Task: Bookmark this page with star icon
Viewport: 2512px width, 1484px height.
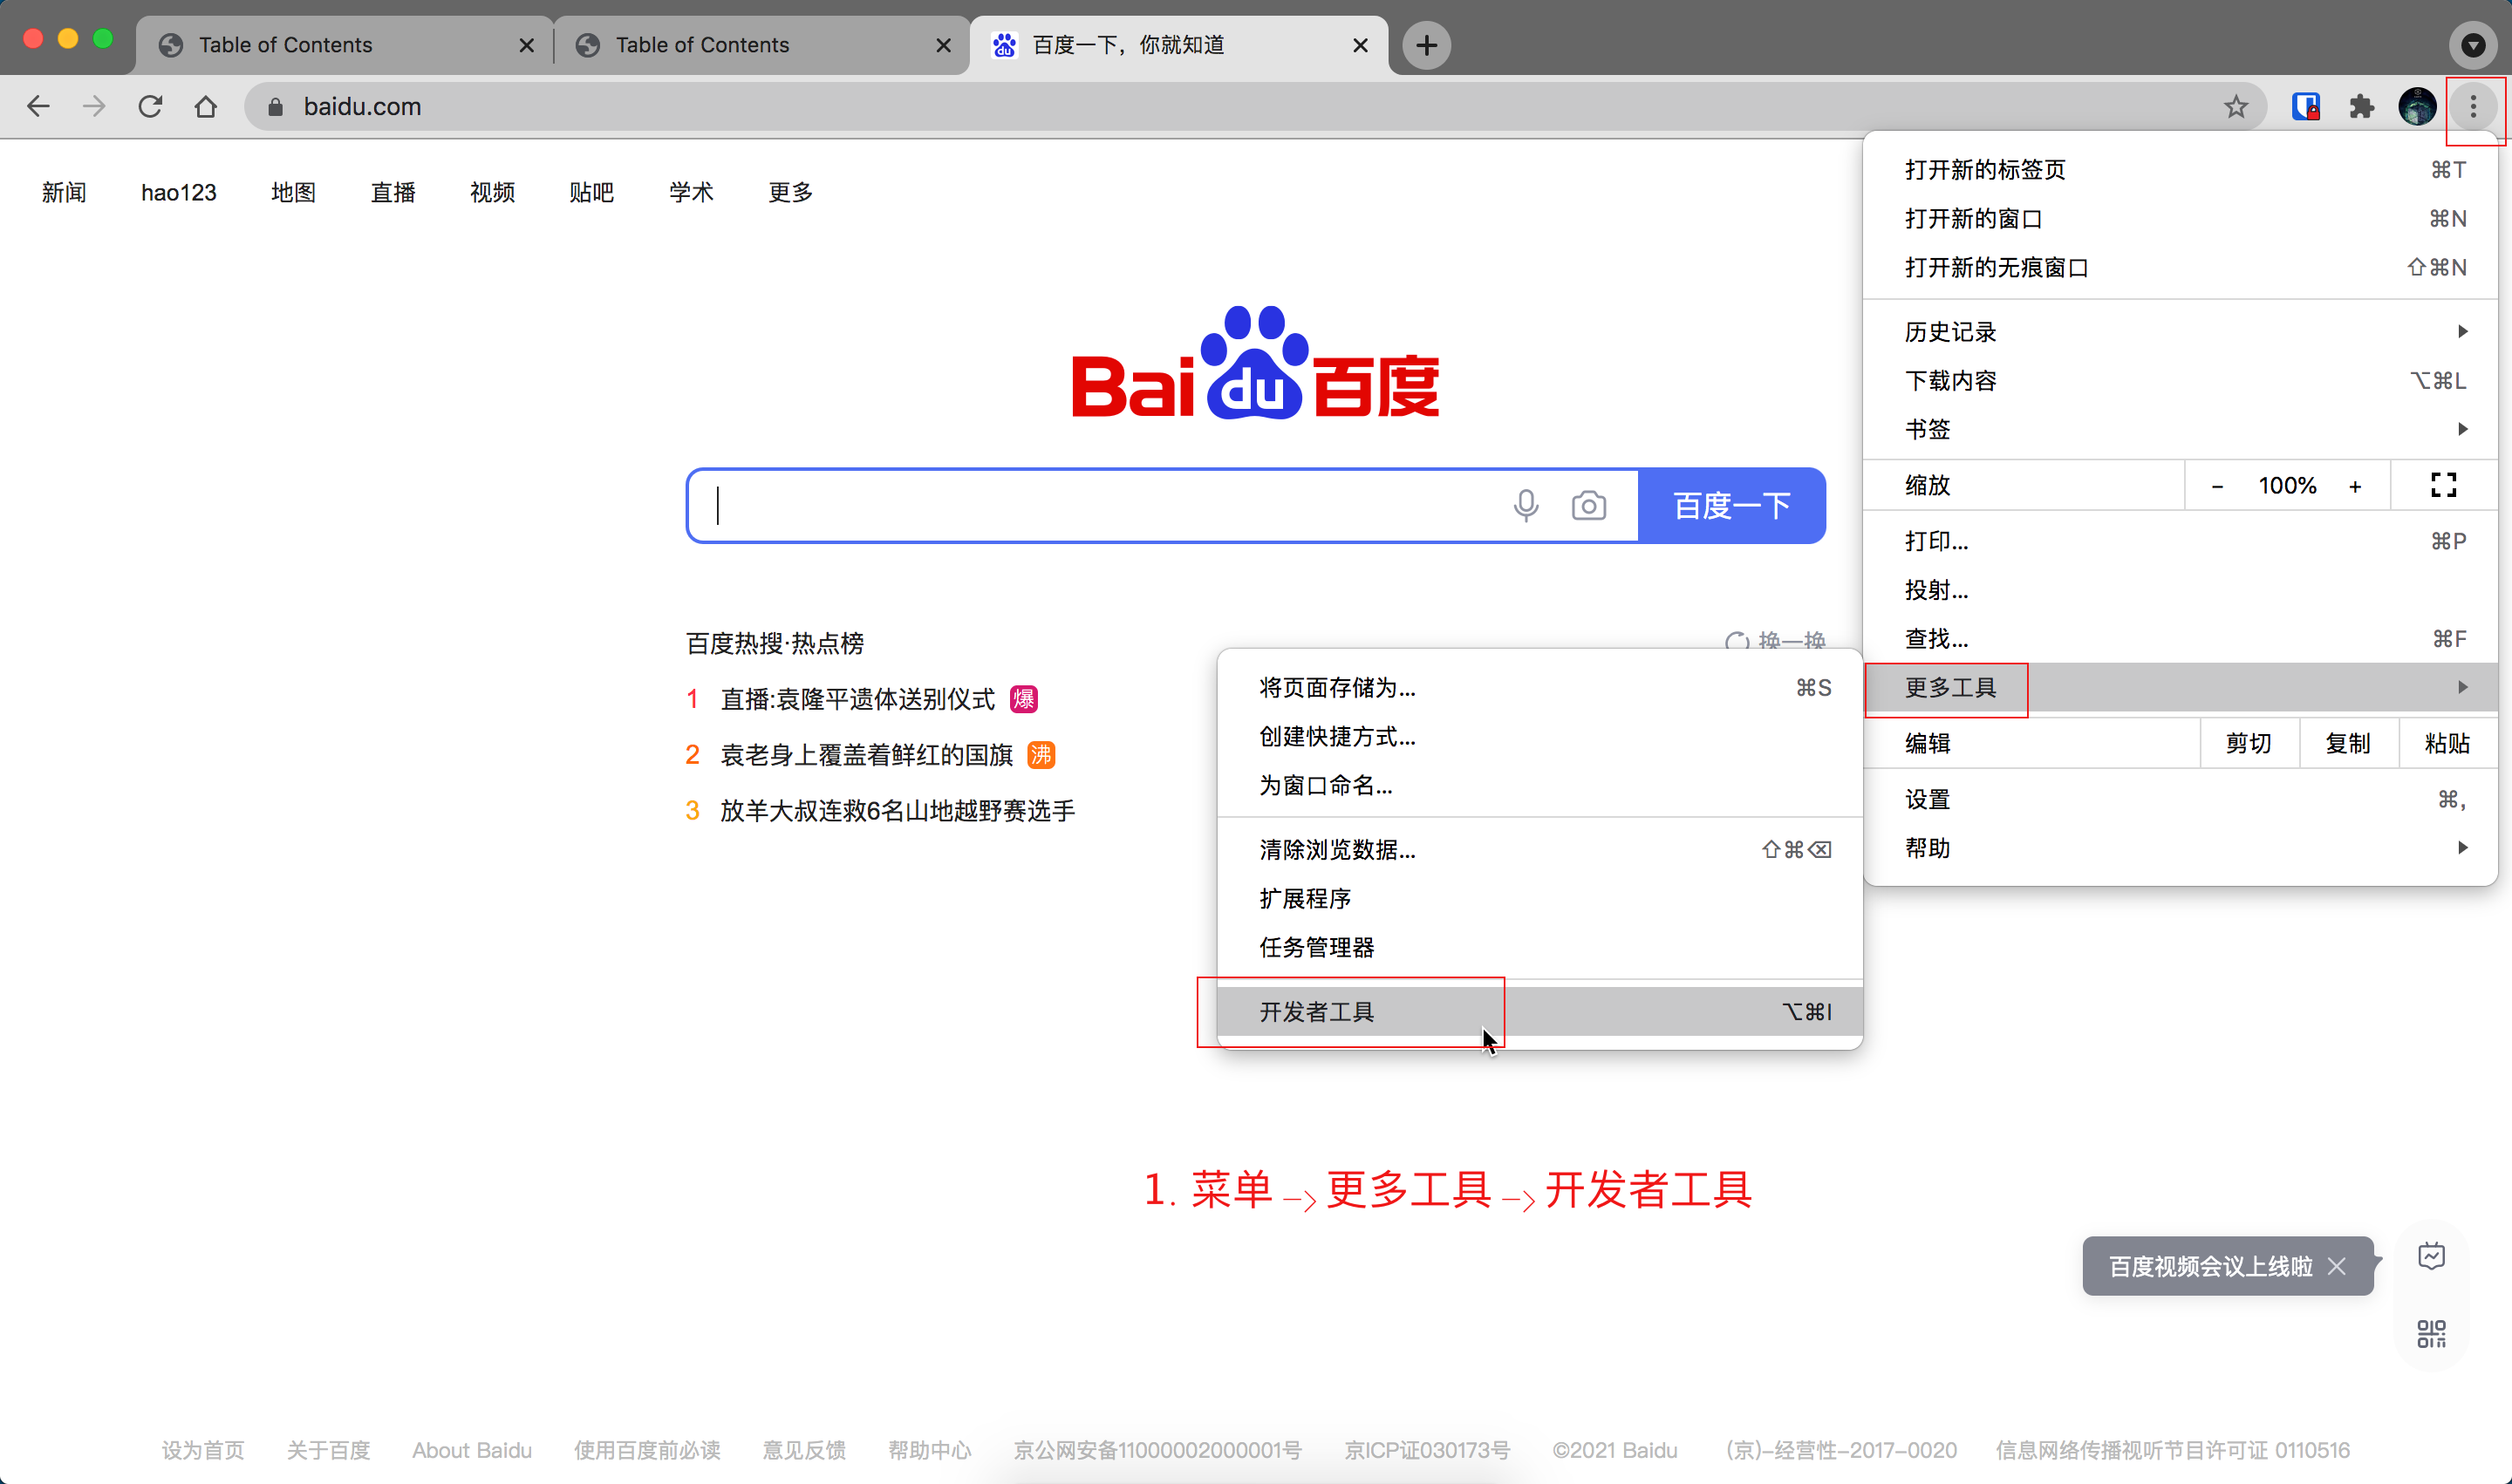Action: (x=2236, y=106)
